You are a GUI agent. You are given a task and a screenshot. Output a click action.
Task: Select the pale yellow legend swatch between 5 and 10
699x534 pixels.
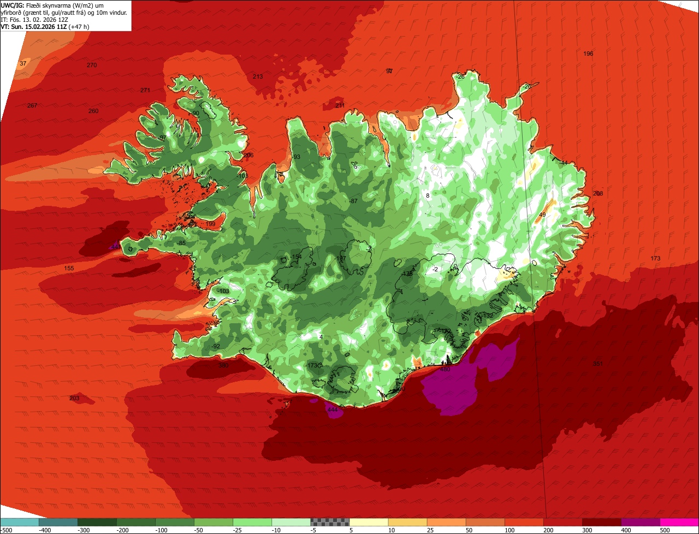[x=369, y=521]
